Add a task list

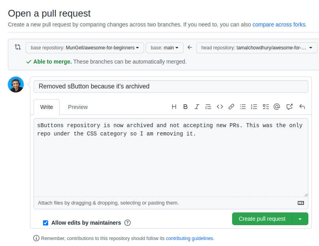(x=266, y=107)
